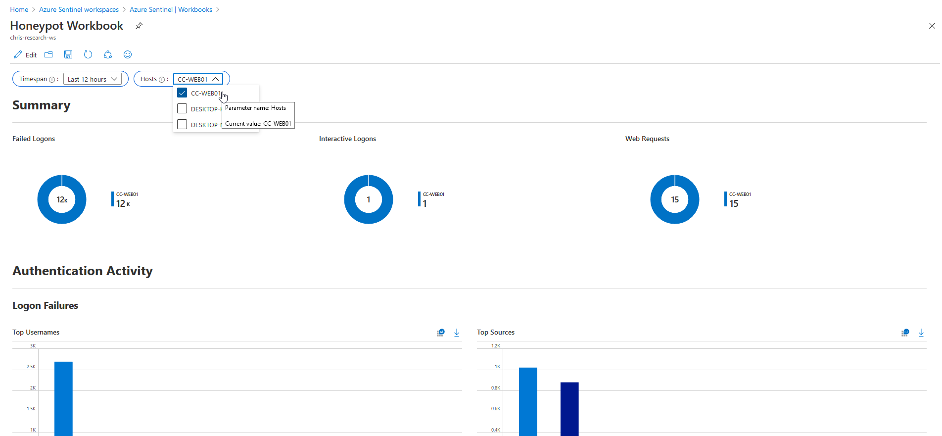Open the workbook folder icon
Image resolution: width=942 pixels, height=436 pixels.
tap(48, 54)
